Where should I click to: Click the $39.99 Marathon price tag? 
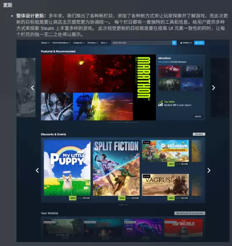198,116
